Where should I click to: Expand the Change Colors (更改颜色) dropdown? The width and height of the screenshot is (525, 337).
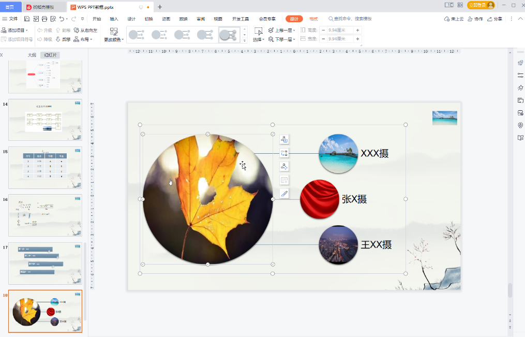[x=114, y=39]
